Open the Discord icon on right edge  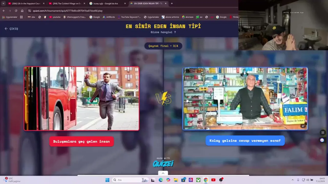[322, 140]
